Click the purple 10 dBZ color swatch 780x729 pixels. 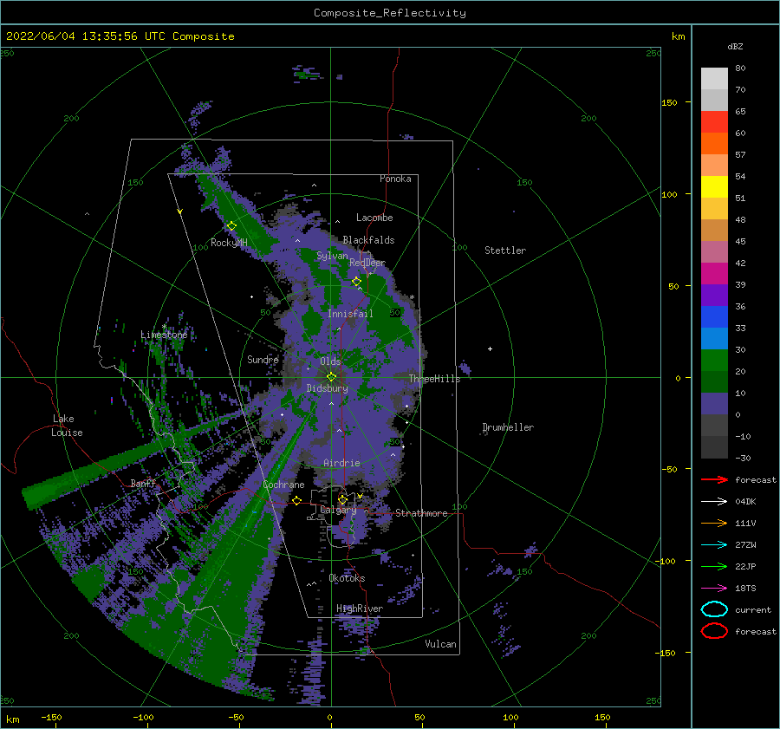click(714, 403)
